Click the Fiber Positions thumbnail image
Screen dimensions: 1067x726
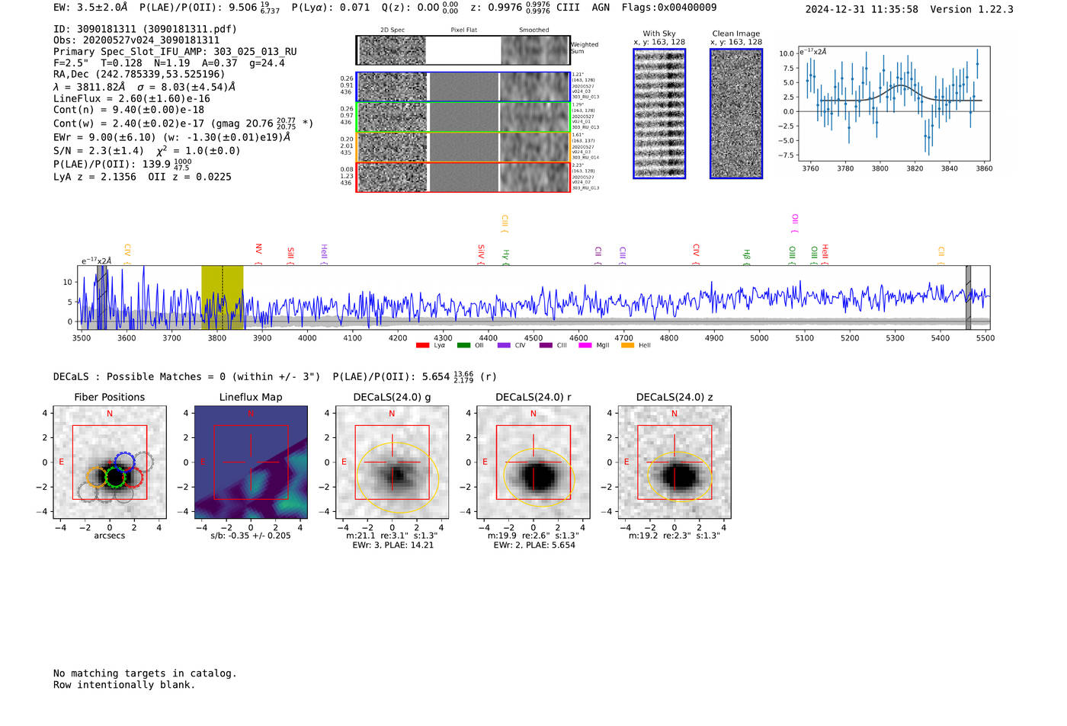(110, 462)
